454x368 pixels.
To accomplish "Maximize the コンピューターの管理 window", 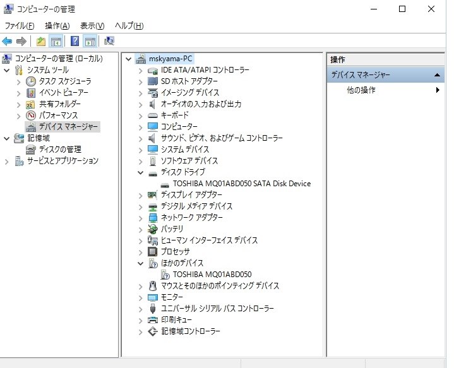I will [402, 9].
